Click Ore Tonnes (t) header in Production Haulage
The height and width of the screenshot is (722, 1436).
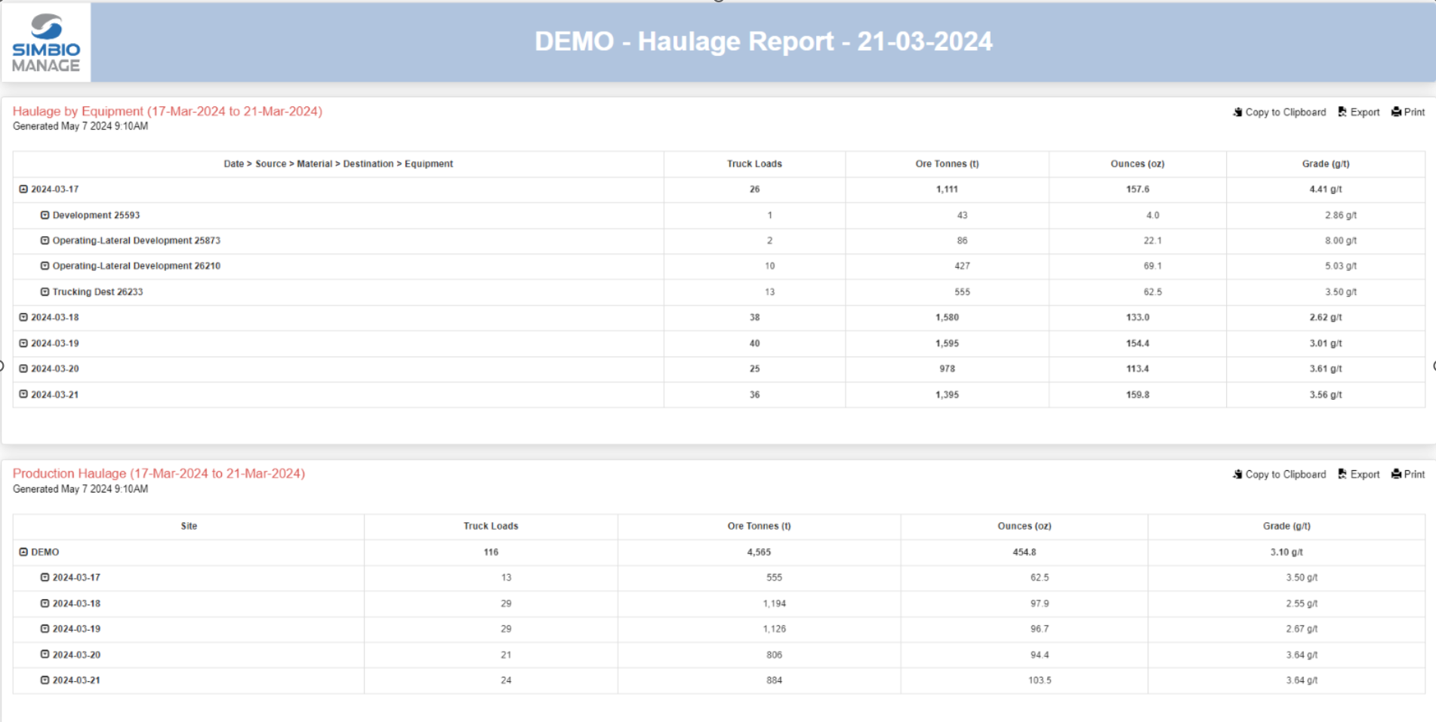click(x=759, y=527)
